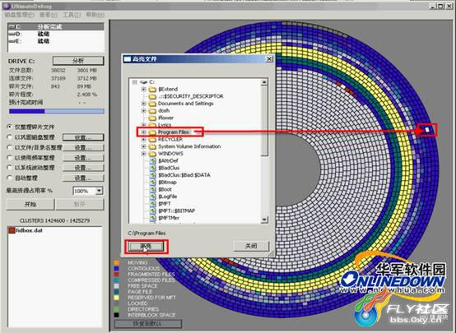Select the consolidate-disk defrag radio button
The image size is (456, 333).
click(10, 137)
